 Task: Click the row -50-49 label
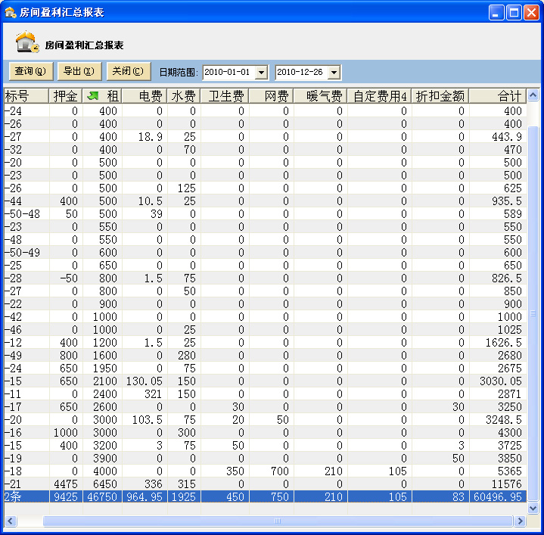(x=23, y=253)
